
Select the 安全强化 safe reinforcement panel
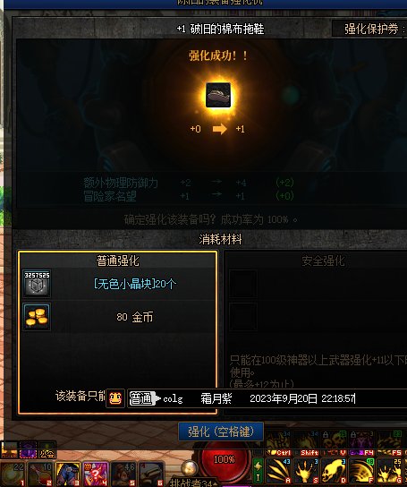coord(315,333)
